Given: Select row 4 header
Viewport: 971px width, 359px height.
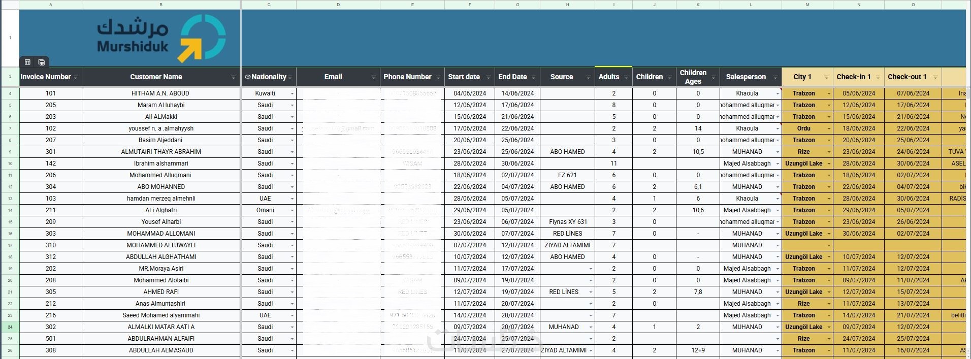Looking at the screenshot, I should [10, 93].
